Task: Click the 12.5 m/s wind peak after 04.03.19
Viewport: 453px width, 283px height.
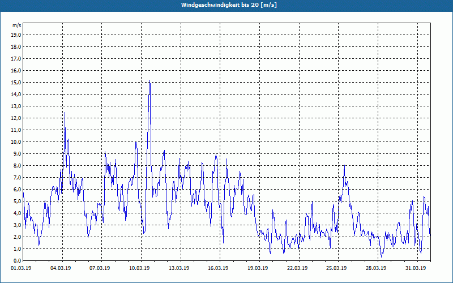Action: tap(65, 113)
